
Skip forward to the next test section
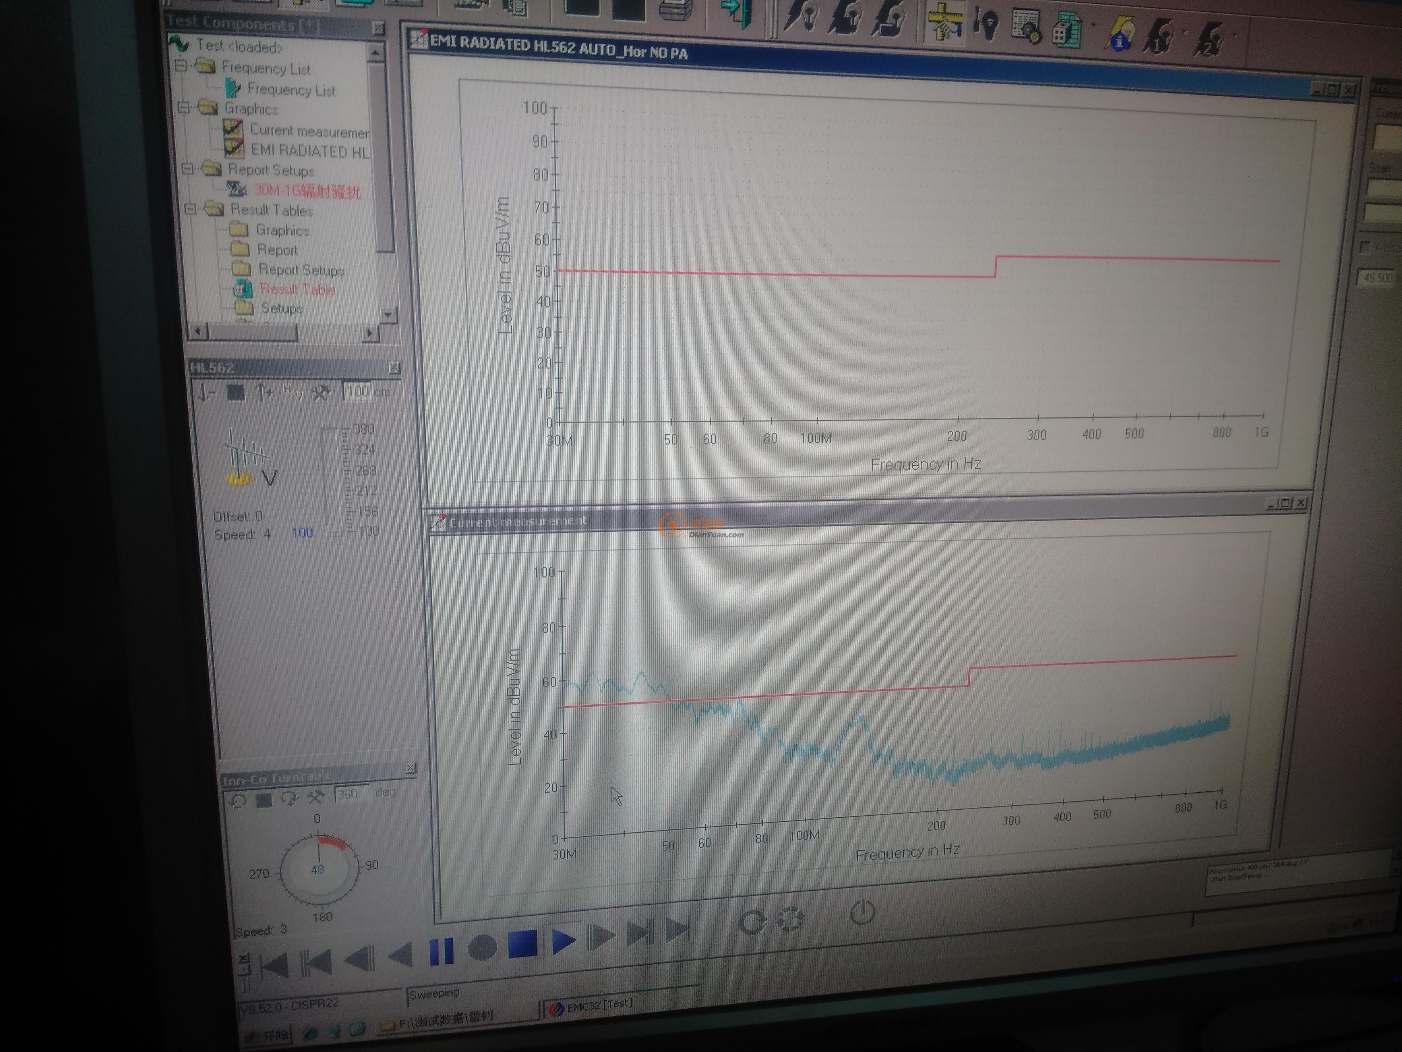tap(640, 933)
